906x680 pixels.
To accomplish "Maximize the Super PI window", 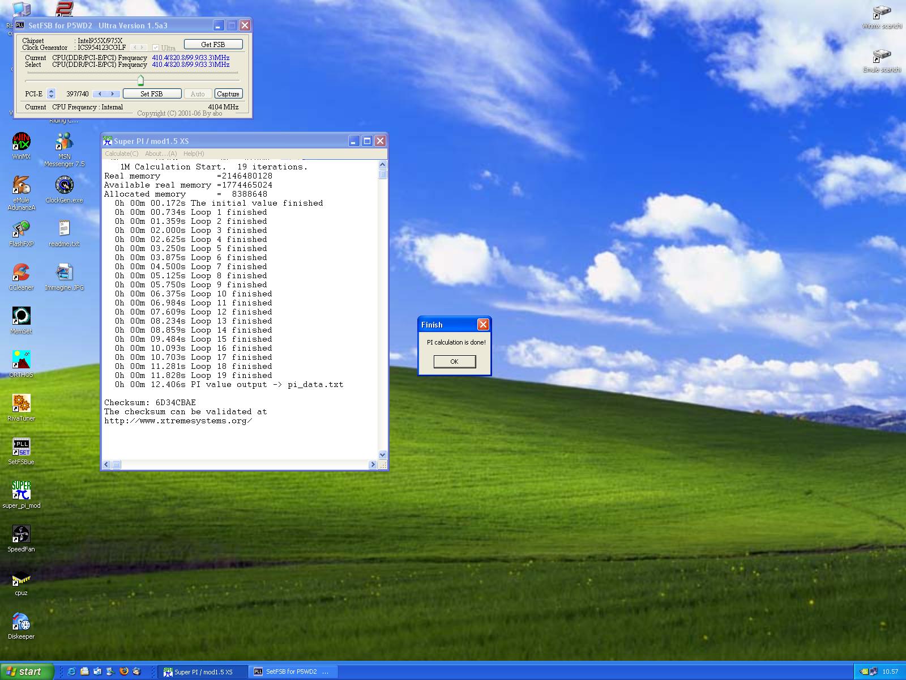I will [x=367, y=141].
